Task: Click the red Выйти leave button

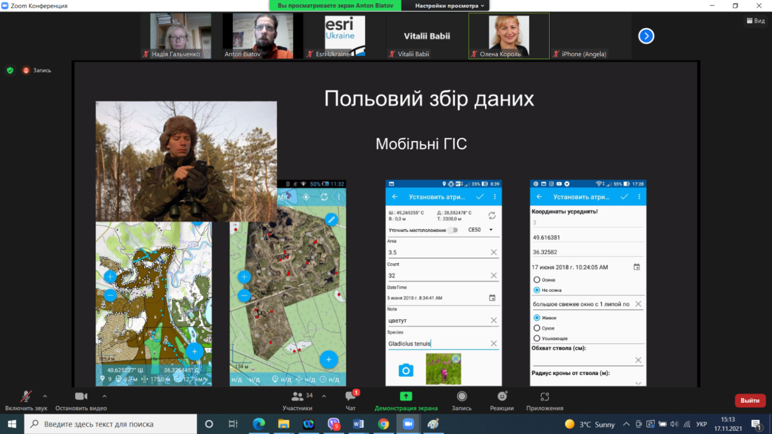Action: (x=750, y=400)
